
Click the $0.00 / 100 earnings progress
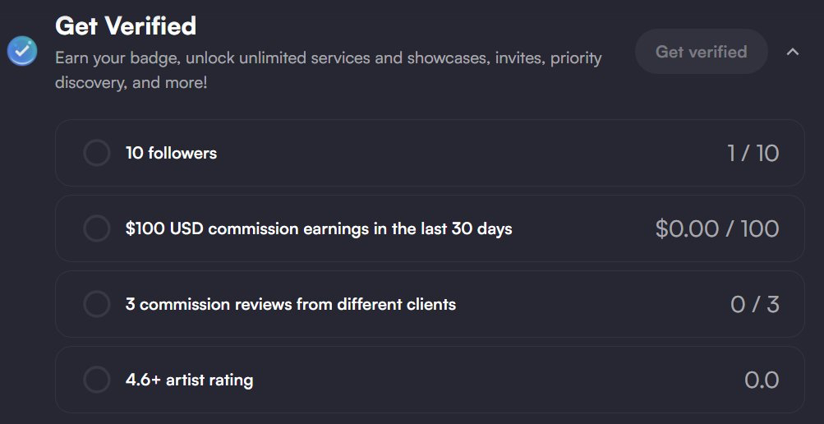(716, 228)
